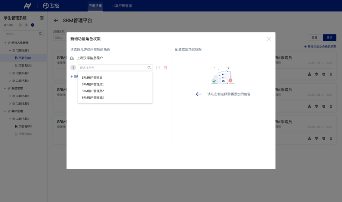Expand the 功能名称3 tree node

(x=10, y=73)
